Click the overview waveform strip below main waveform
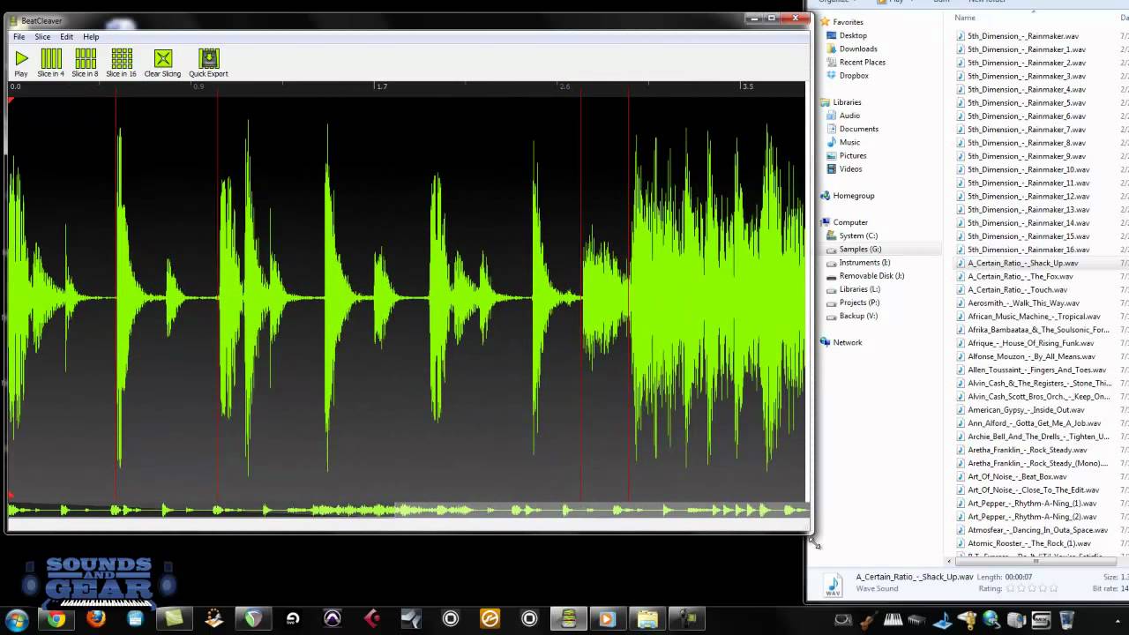1129x635 pixels. pos(407,510)
